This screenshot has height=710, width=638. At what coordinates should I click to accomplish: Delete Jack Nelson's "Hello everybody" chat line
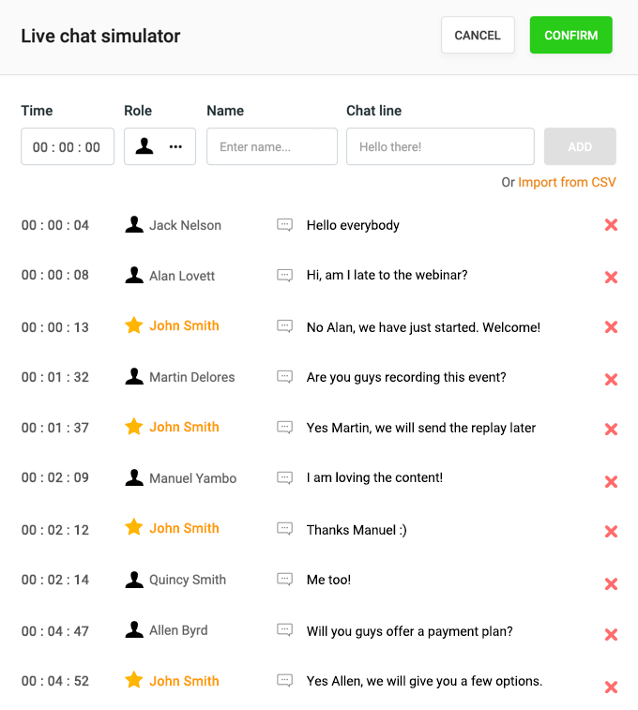coord(611,226)
